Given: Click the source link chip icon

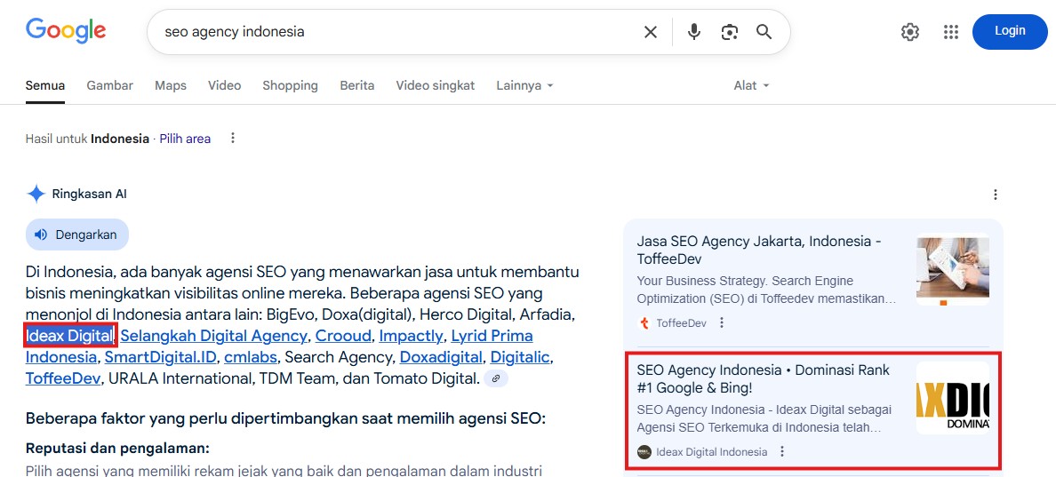Looking at the screenshot, I should point(496,378).
